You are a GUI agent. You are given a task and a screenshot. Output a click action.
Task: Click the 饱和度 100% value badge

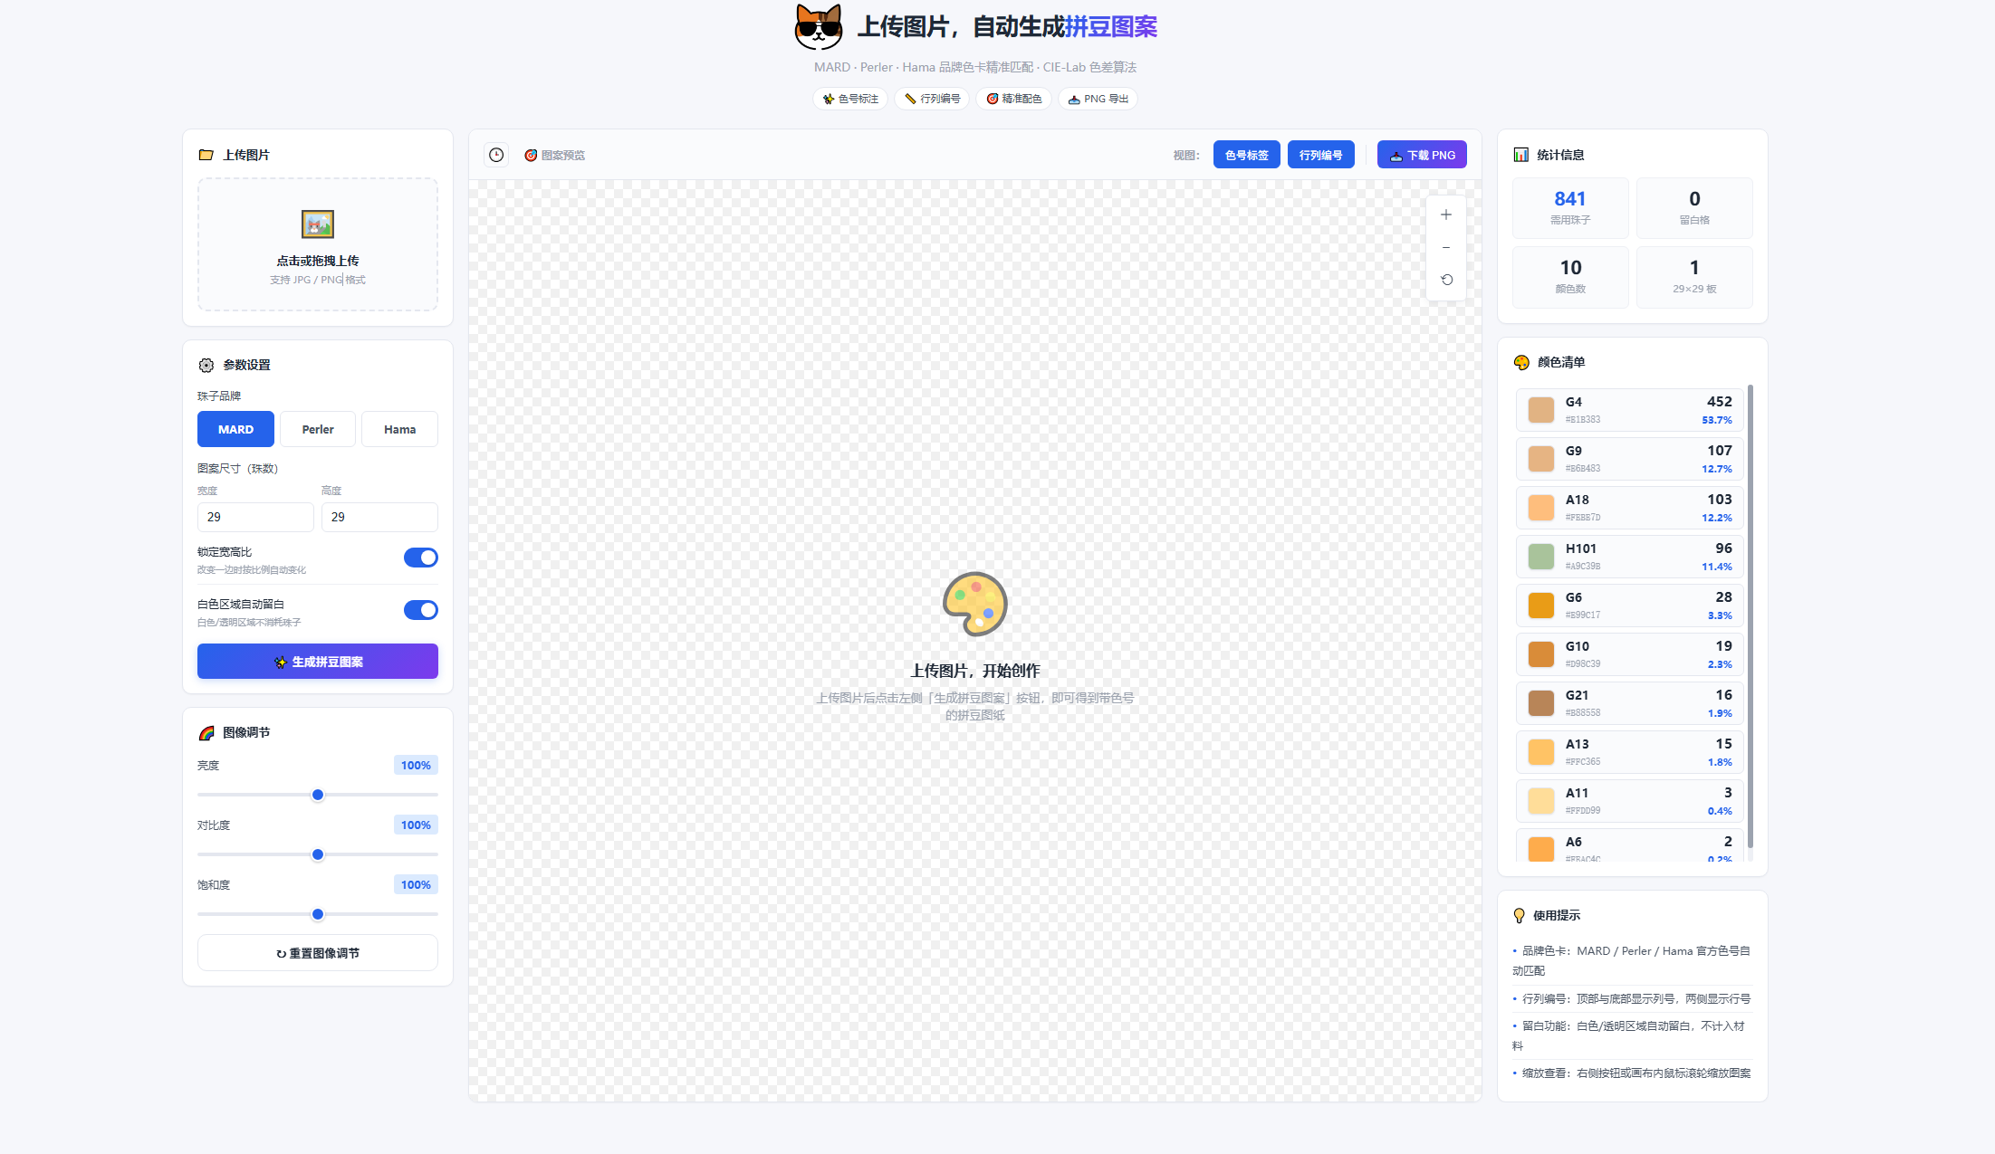(416, 884)
